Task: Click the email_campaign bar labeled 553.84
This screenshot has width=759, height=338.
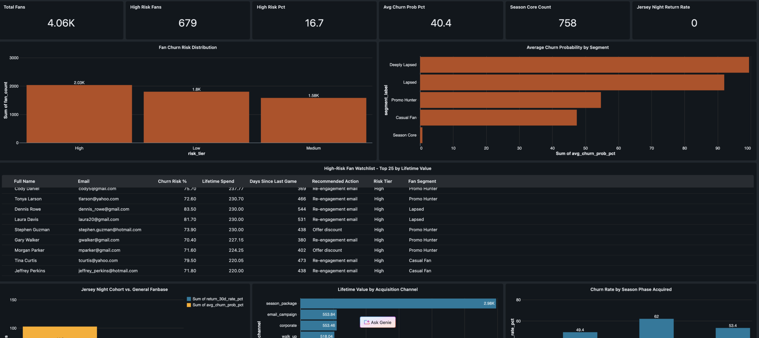Action: point(318,314)
